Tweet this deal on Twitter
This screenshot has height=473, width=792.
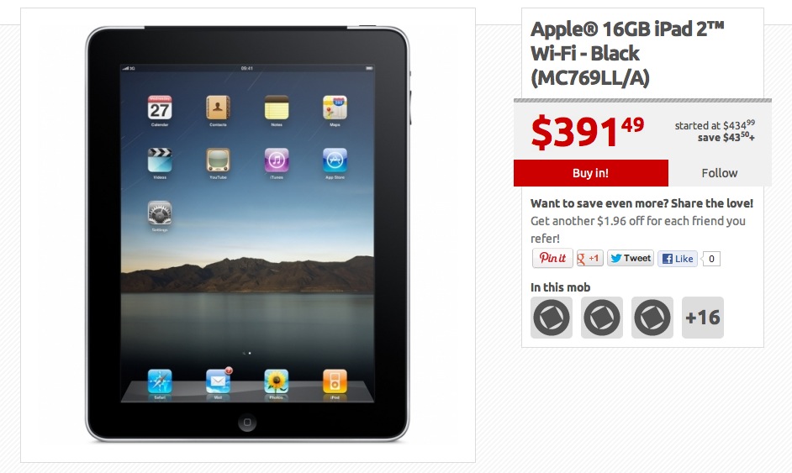click(x=631, y=259)
